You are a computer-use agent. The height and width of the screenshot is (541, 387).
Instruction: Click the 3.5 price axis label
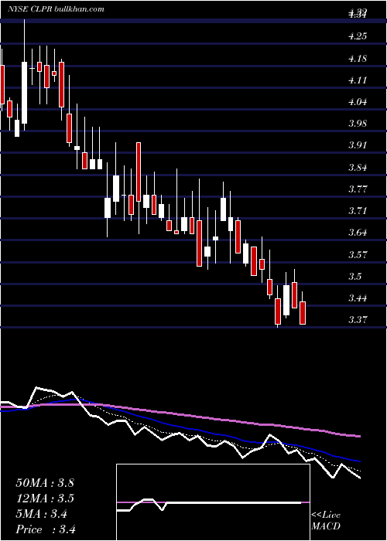[x=355, y=277]
